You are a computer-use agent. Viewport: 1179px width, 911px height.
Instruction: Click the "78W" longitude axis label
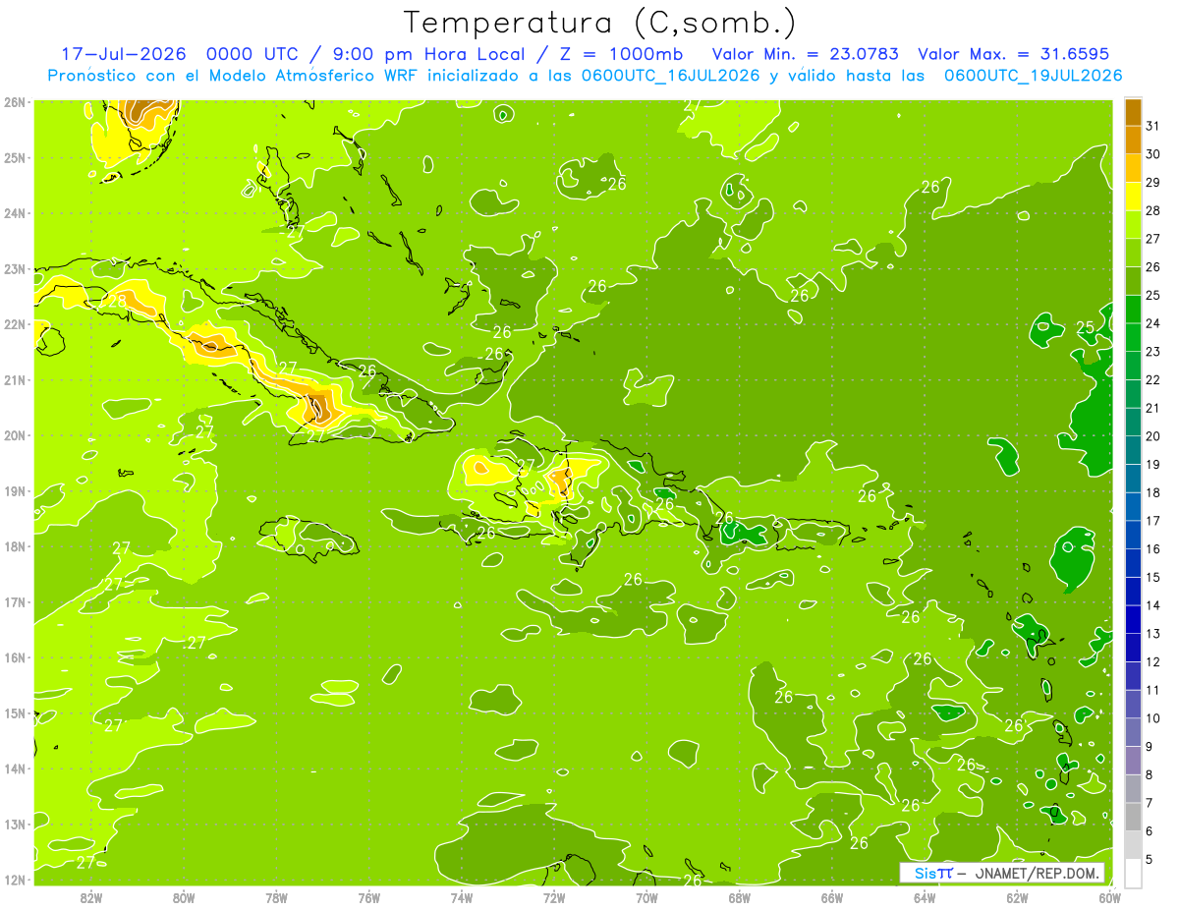276,897
